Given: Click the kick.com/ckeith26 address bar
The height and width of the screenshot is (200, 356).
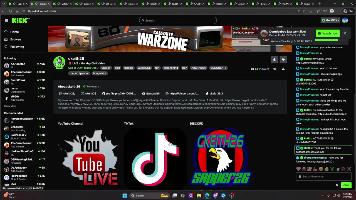Looking at the screenshot, I should (x=159, y=11).
